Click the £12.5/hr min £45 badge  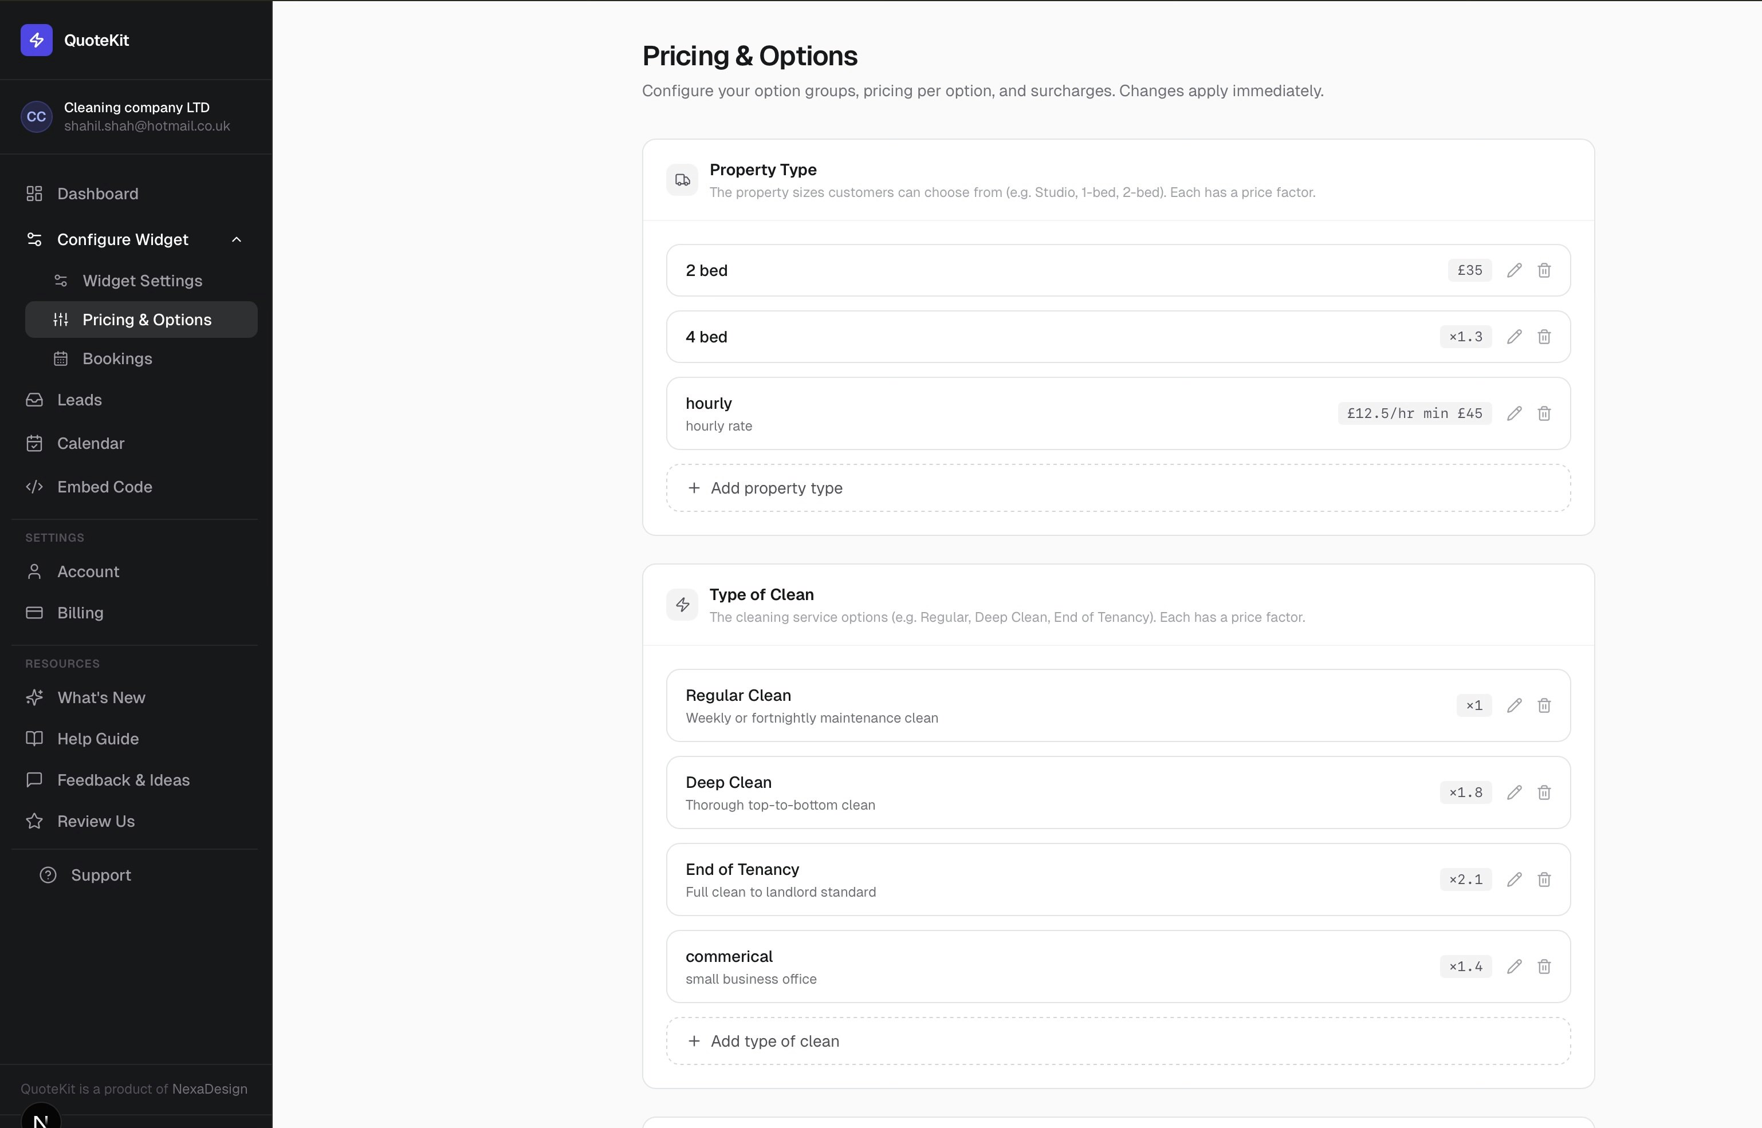click(1415, 414)
